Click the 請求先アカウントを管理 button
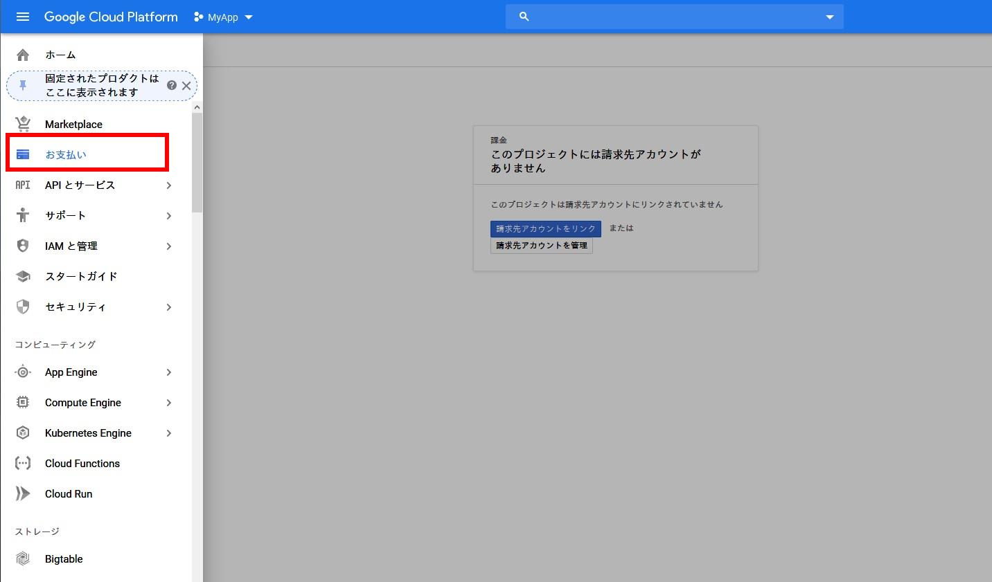The width and height of the screenshot is (992, 582). coord(541,246)
